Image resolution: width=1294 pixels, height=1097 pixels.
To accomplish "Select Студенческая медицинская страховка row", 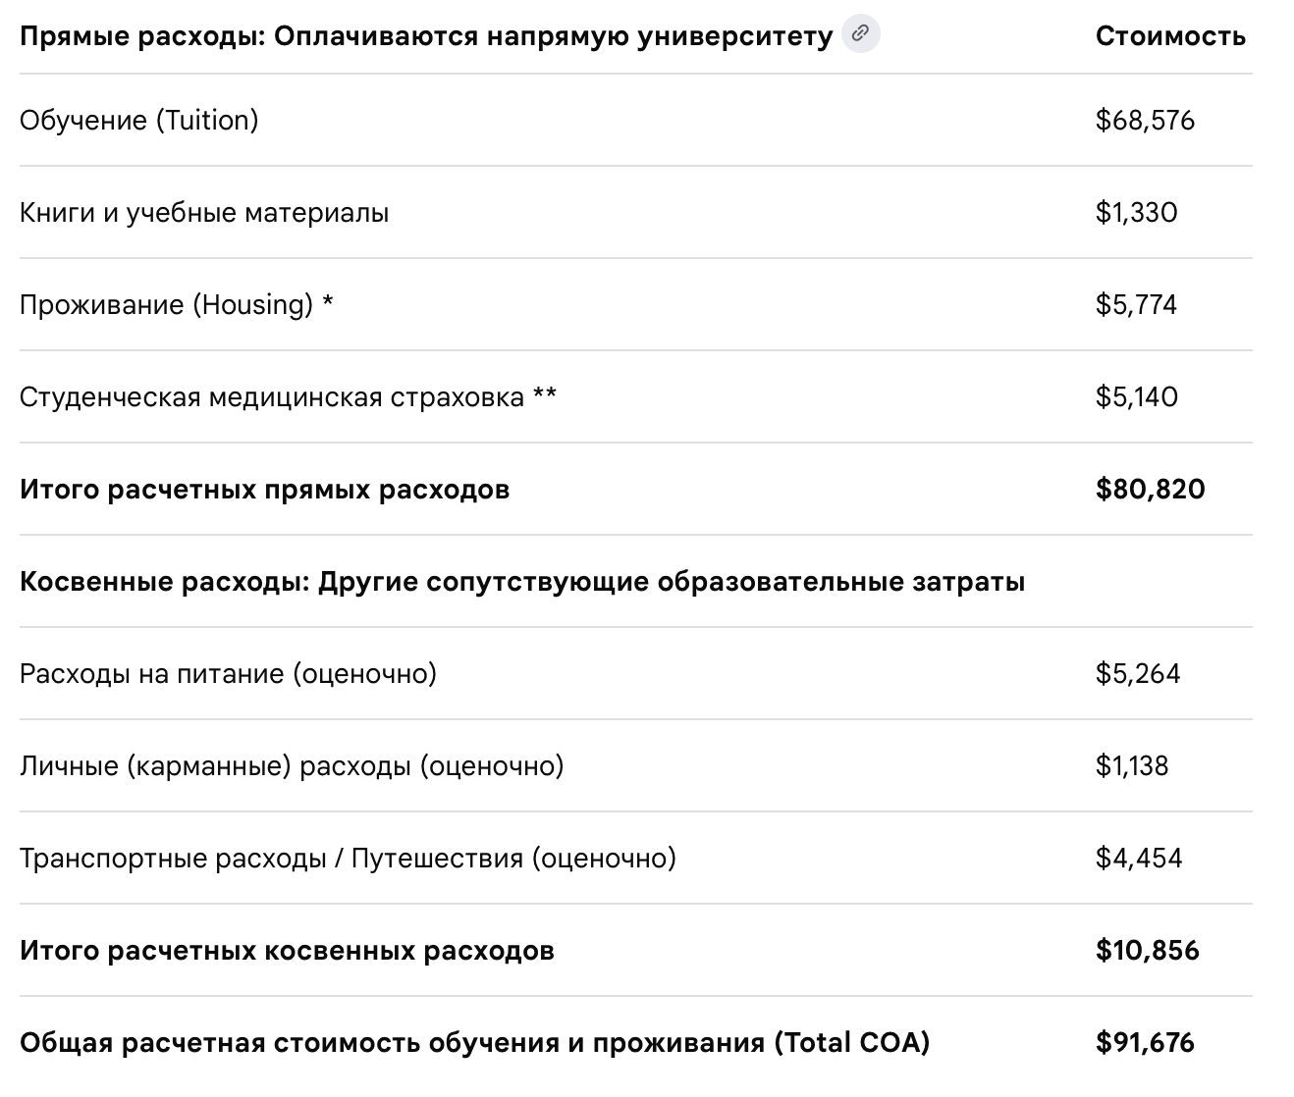I will click(x=635, y=397).
